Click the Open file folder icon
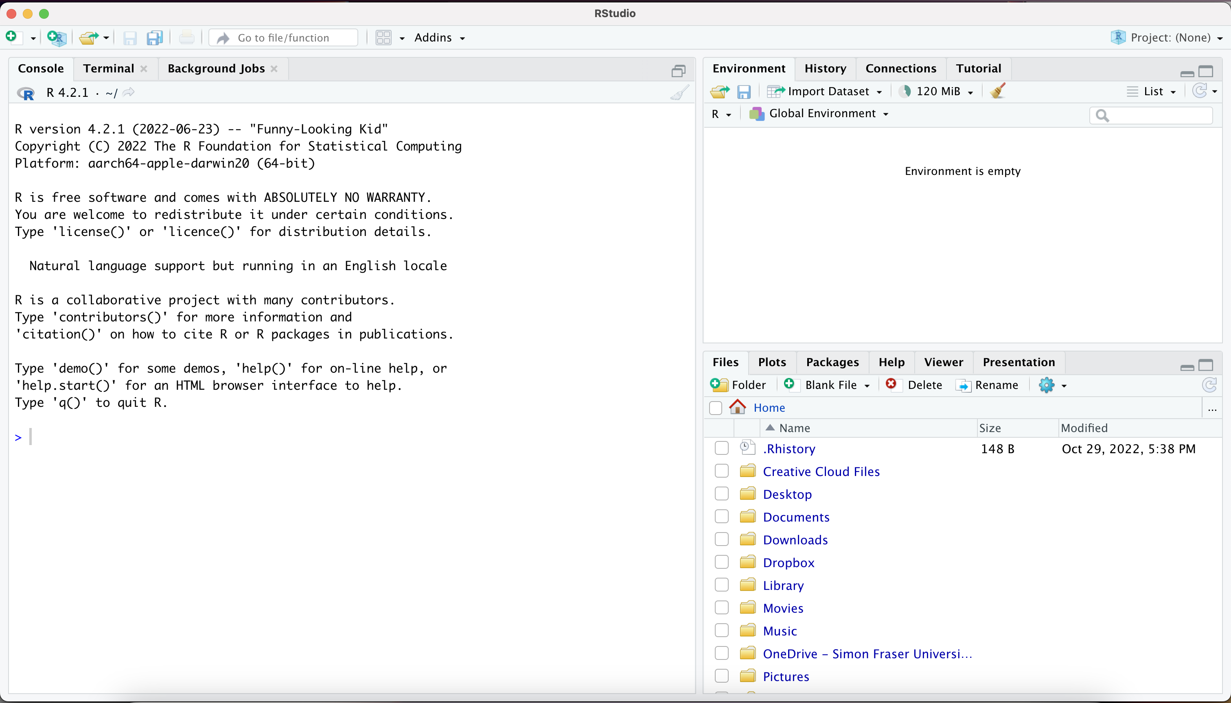 point(89,38)
